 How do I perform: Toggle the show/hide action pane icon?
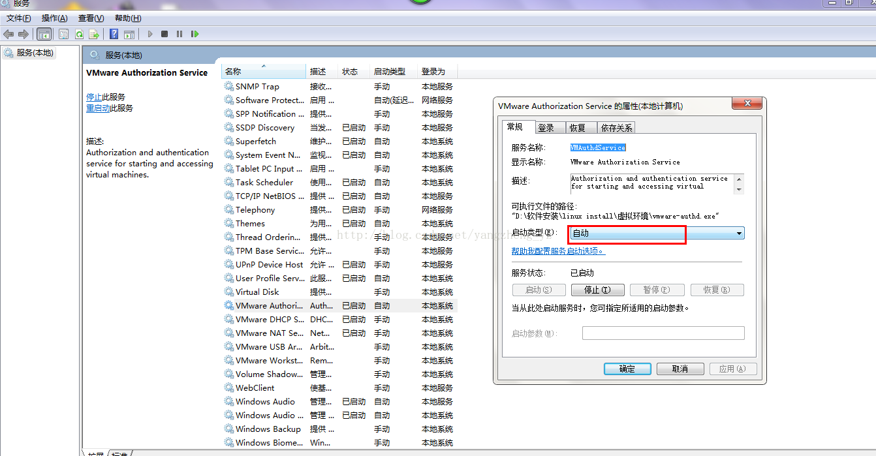tap(129, 34)
